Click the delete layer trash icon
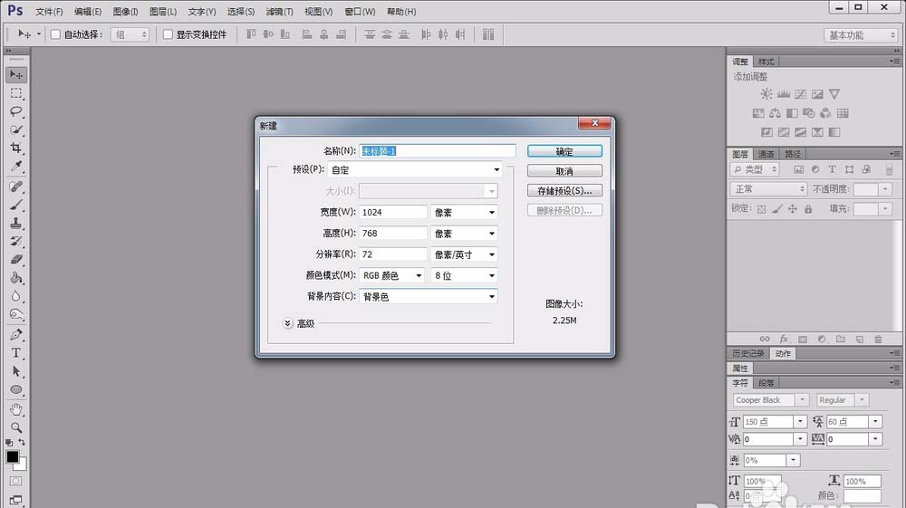The image size is (906, 508). 878,340
